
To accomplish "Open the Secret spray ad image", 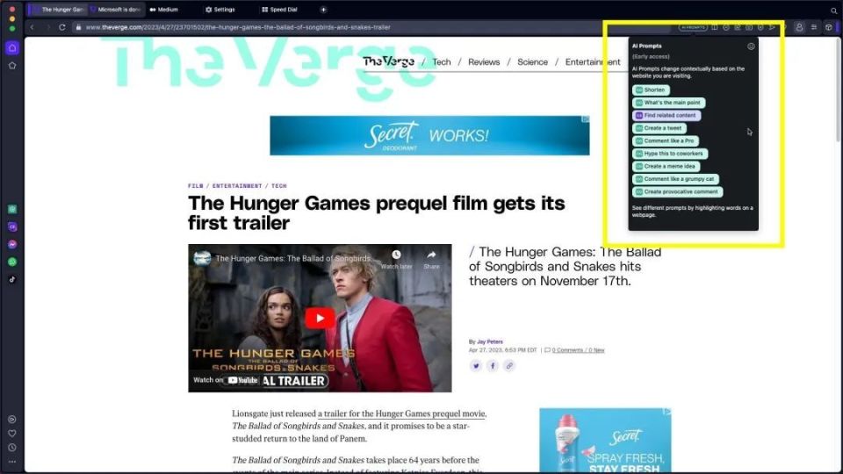I will 605,441.
